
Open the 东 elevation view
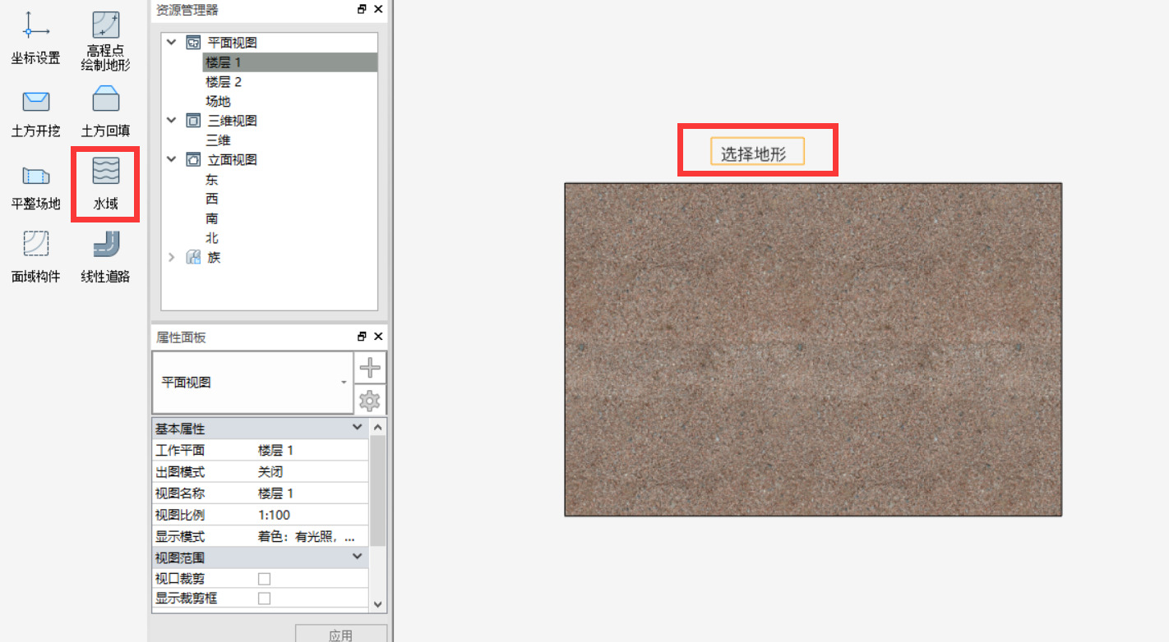point(212,179)
